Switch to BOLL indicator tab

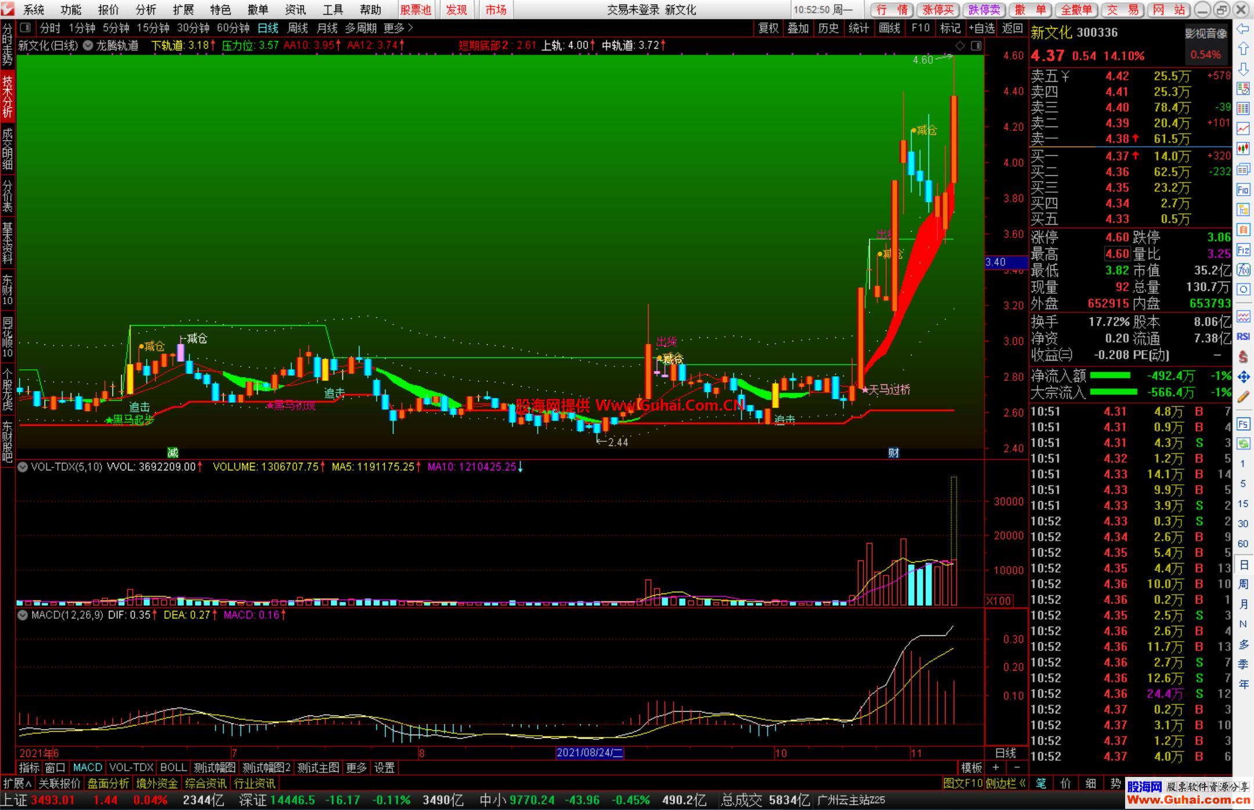(173, 768)
